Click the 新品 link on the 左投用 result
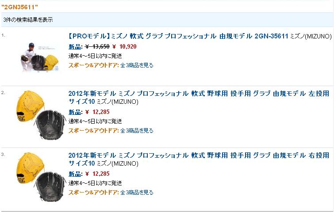Screen dimensions: 334x212 tap(74, 112)
